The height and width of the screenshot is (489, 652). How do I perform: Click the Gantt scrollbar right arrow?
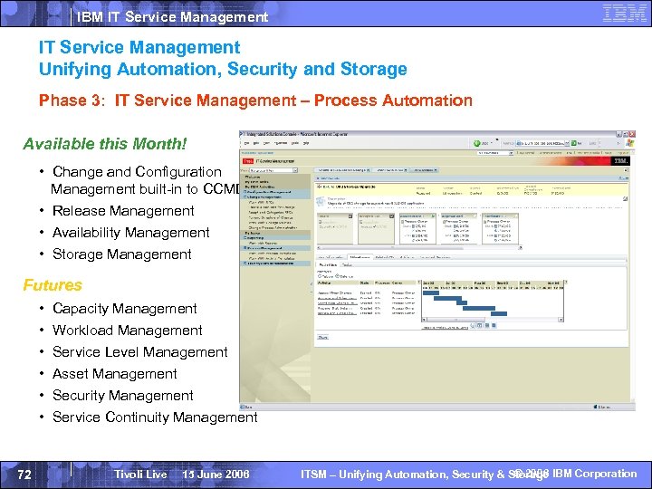click(561, 320)
